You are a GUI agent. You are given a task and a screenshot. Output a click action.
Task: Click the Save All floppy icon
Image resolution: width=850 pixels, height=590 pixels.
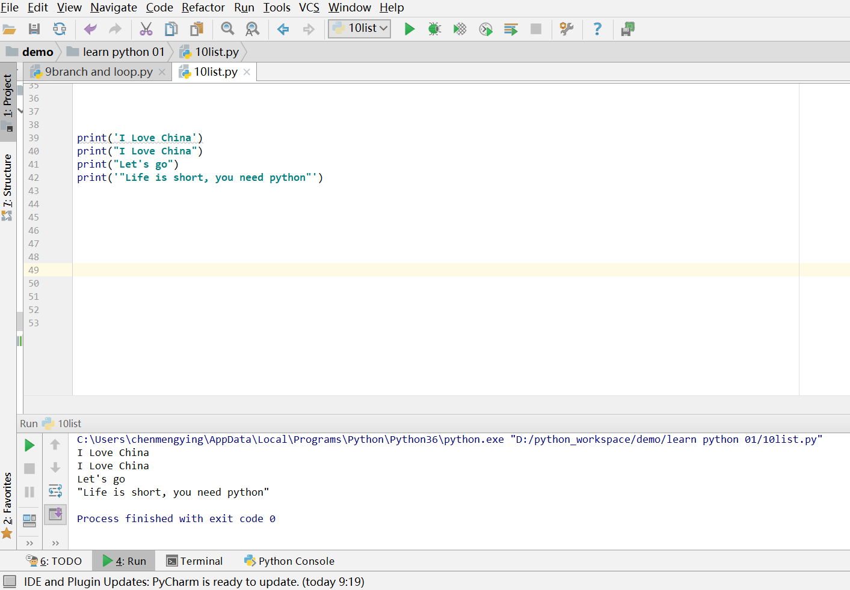[34, 29]
